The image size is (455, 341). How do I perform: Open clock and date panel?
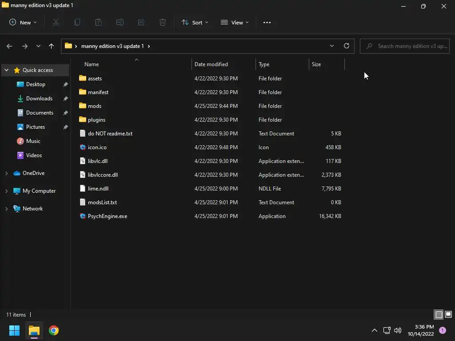point(421,330)
